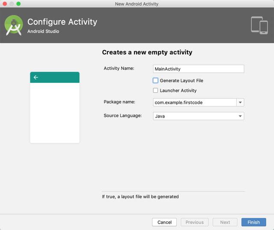This screenshot has height=230, width=274.
Task: Click the 'Source Language:' label
Action: click(123, 115)
